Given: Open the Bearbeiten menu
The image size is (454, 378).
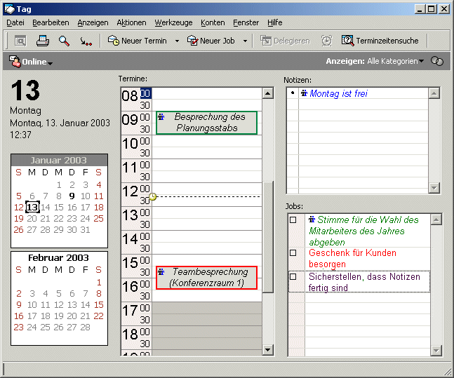Looking at the screenshot, I should tap(51, 22).
